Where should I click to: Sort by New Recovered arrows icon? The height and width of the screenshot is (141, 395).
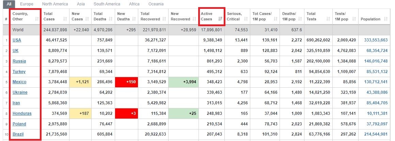coord(194,19)
